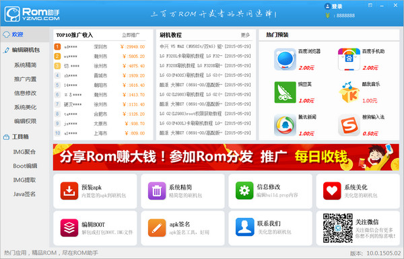Select 系统精简 in the sidebar

[26, 65]
